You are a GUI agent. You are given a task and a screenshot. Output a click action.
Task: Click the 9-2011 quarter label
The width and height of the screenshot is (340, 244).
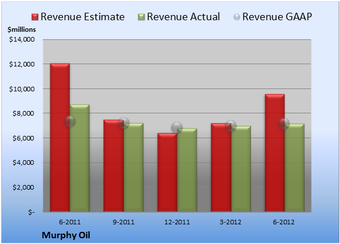[x=124, y=222]
